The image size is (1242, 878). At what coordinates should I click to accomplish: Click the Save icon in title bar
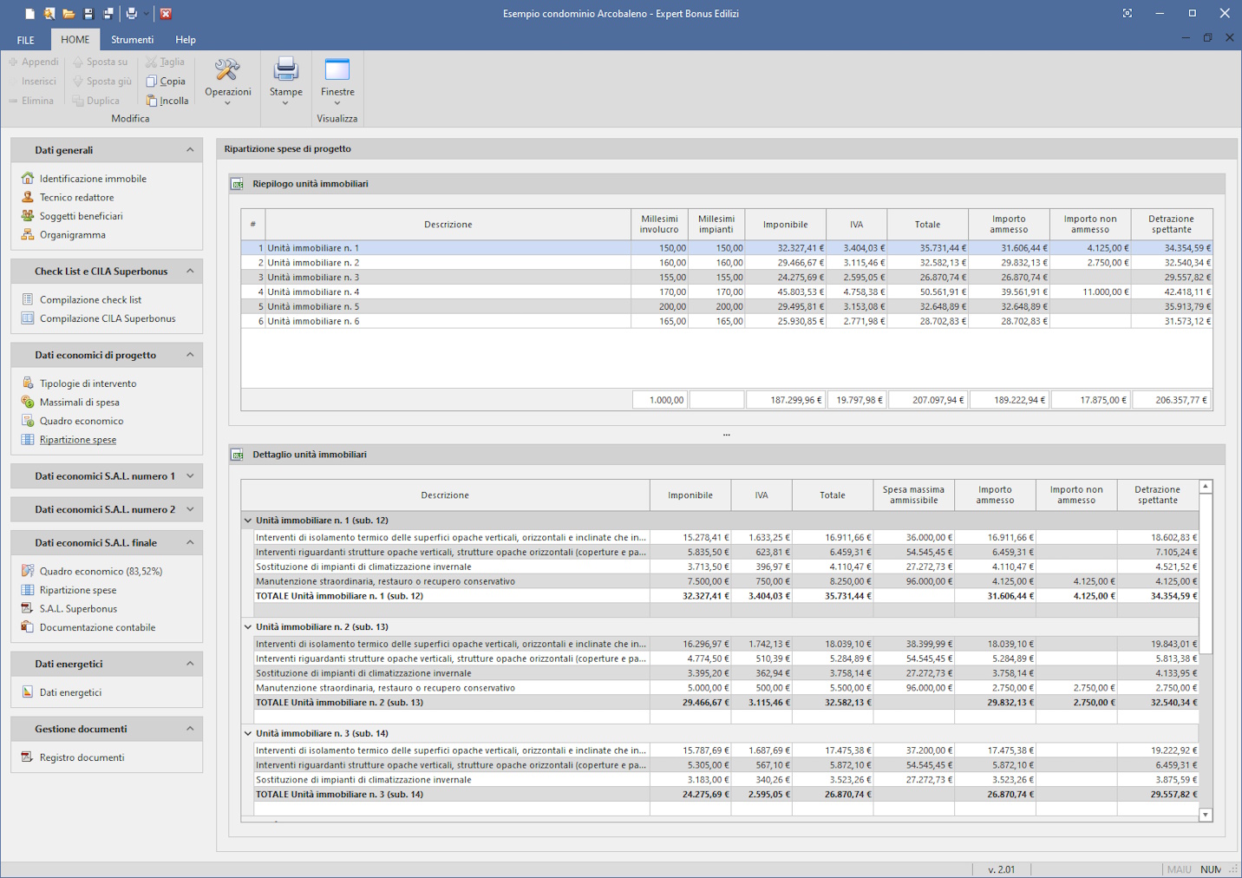click(x=88, y=14)
